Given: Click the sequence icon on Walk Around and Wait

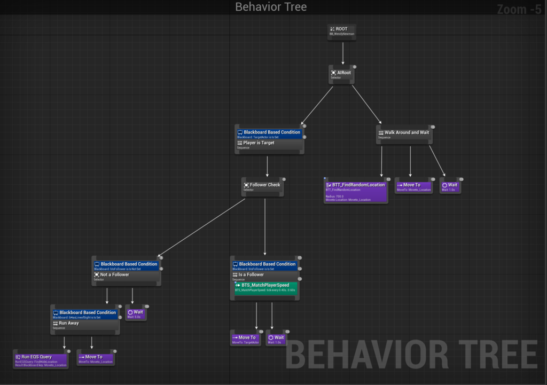Looking at the screenshot, I should click(381, 132).
